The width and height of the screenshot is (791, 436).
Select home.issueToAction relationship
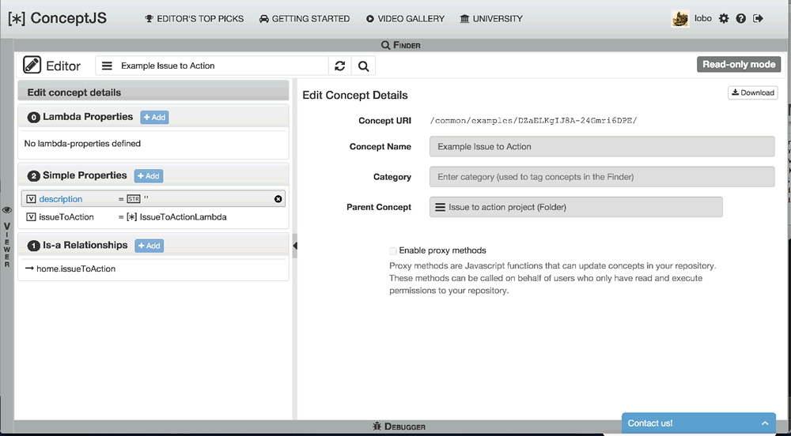coord(76,269)
